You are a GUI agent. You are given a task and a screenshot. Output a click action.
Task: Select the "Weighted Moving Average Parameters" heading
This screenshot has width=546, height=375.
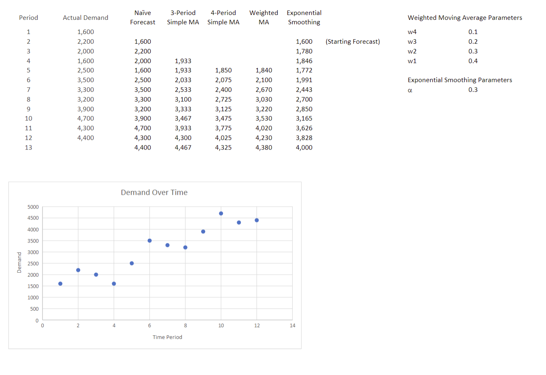pyautogui.click(x=465, y=18)
